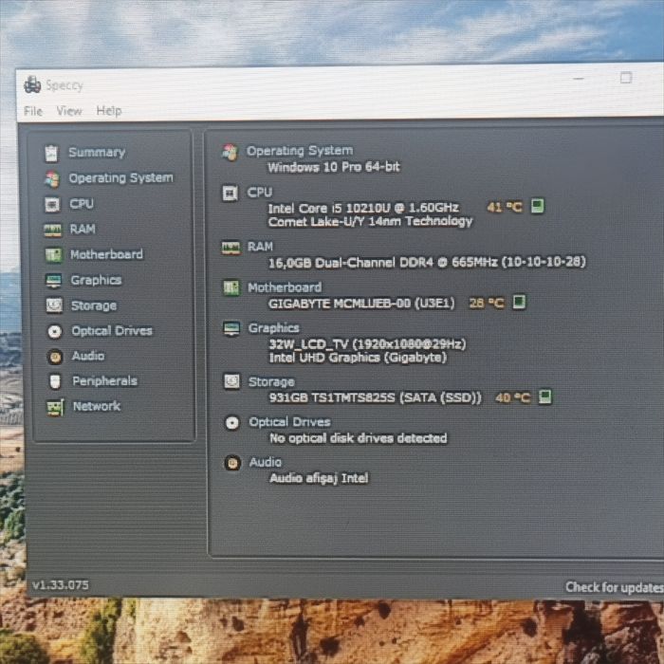This screenshot has width=664, height=664.
Task: Select the Storage sidebar icon
Action: pyautogui.click(x=54, y=305)
